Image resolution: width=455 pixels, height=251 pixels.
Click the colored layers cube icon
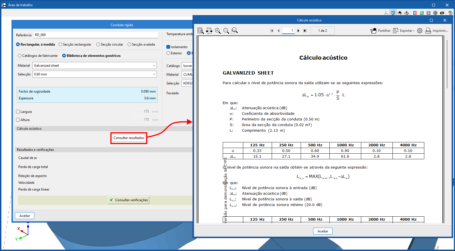click(435, 13)
